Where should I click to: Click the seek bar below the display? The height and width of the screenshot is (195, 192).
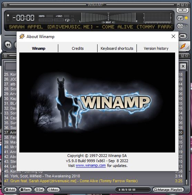(11, 36)
